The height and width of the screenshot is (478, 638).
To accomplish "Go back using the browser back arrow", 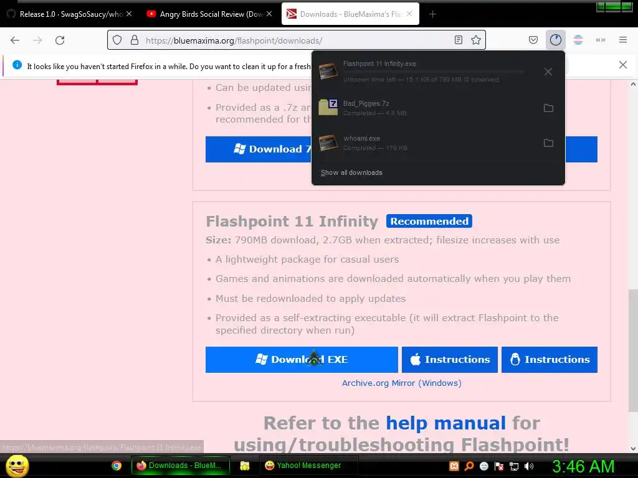I will tap(15, 40).
